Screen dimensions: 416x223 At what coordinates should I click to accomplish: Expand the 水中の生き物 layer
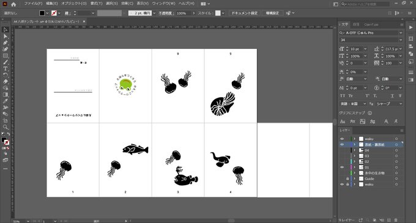click(354, 173)
